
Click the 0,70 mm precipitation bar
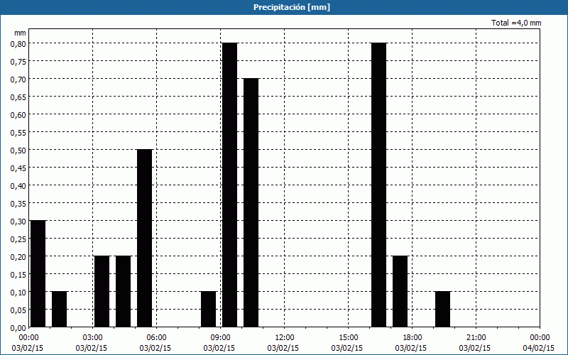click(251, 203)
